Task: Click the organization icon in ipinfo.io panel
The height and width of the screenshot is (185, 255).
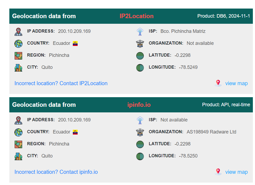Action: point(140,132)
